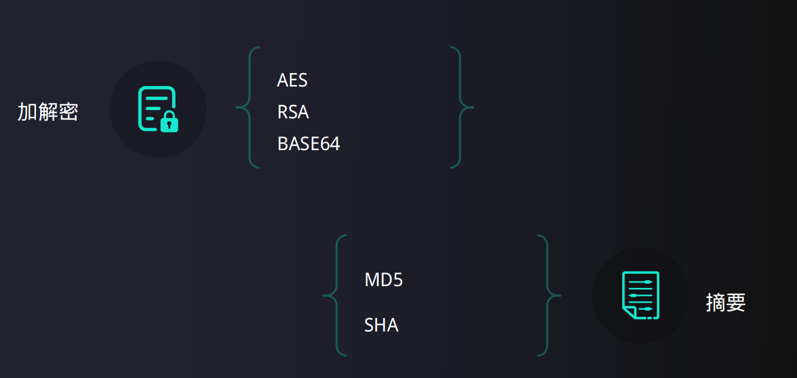Viewport: 797px width, 378px height.
Task: Select the AES entry
Action: pyautogui.click(x=292, y=80)
